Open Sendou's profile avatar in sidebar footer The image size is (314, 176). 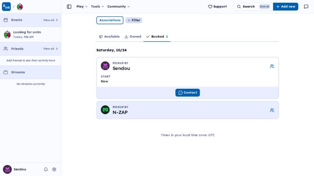pyautogui.click(x=7, y=169)
